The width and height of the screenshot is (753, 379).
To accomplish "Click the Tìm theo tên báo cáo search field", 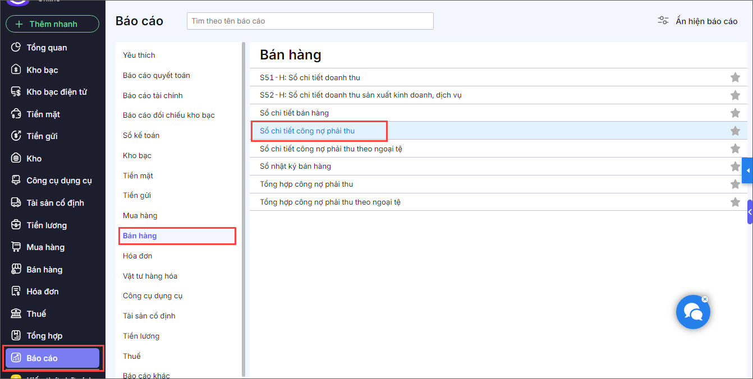I will 310,21.
